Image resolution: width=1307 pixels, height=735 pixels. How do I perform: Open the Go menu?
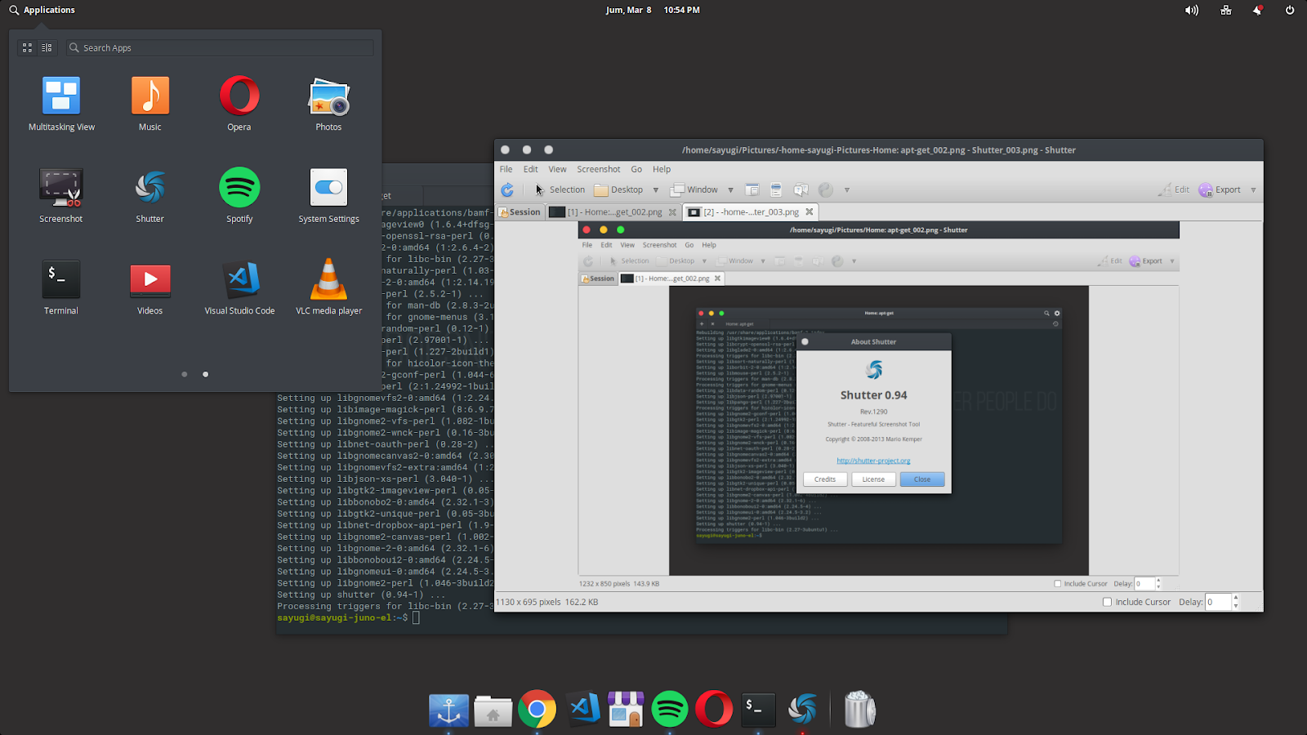click(636, 169)
